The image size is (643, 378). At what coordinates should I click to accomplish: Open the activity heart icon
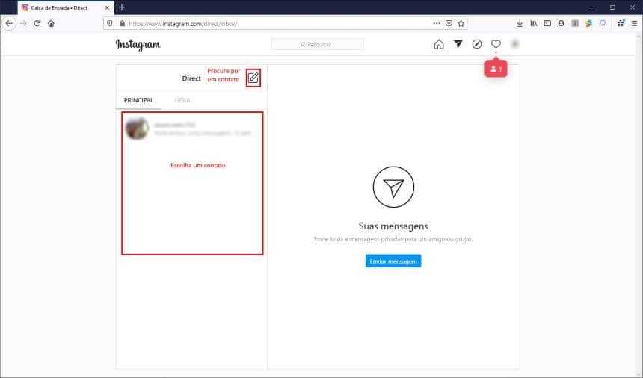(496, 44)
